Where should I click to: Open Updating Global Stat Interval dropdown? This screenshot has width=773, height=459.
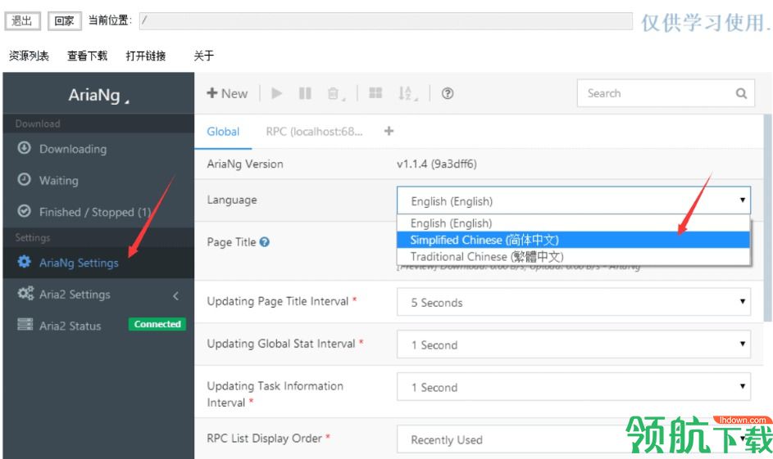pos(574,344)
